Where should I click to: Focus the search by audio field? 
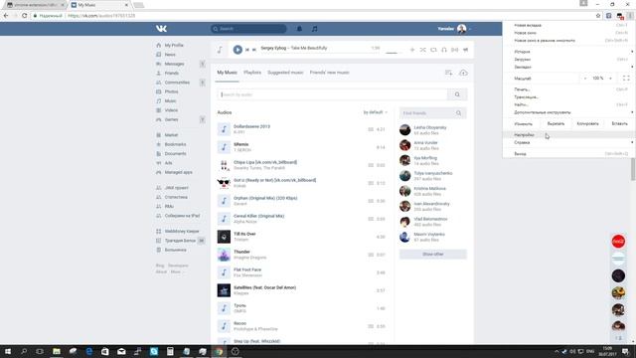(x=332, y=94)
